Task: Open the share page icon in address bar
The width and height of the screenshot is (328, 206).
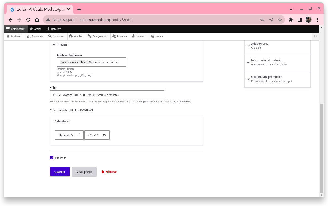Action: [x=271, y=20]
